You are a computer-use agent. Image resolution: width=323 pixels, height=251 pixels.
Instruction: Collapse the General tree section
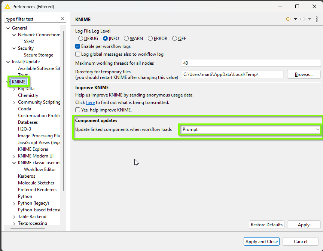(x=8, y=28)
